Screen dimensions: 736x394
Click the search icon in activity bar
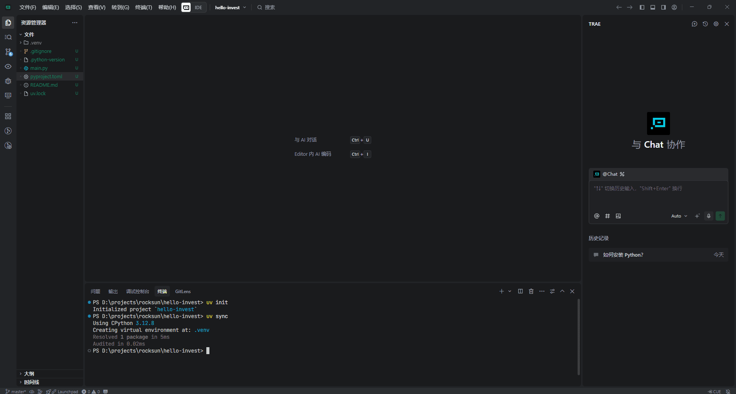[8, 37]
